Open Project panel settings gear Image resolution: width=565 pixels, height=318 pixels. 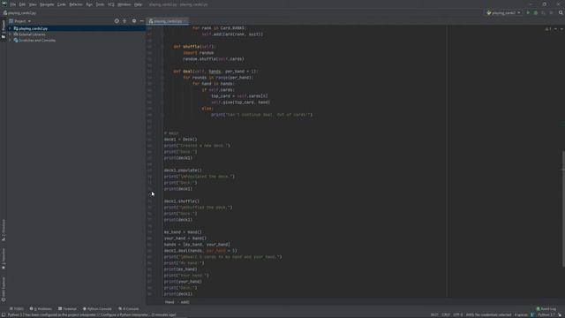[x=134, y=21]
